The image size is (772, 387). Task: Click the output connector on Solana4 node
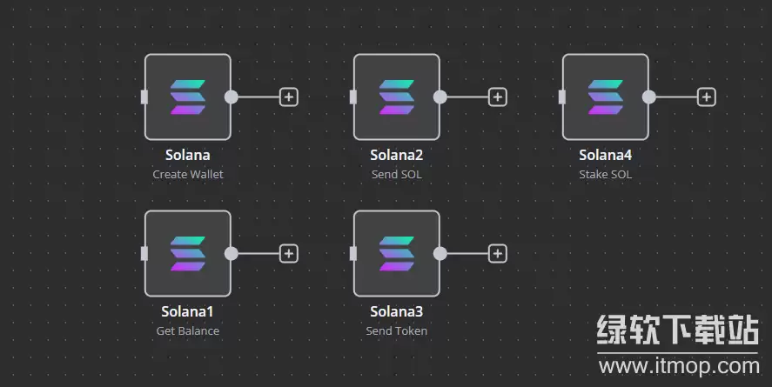649,97
